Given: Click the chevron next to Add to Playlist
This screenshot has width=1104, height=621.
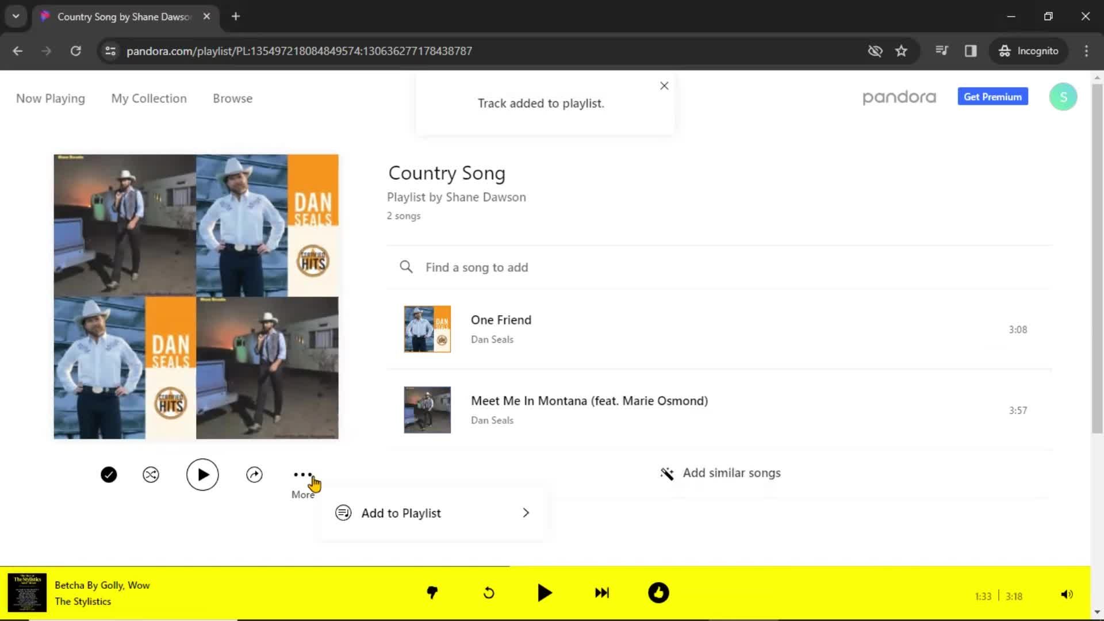Looking at the screenshot, I should [526, 512].
